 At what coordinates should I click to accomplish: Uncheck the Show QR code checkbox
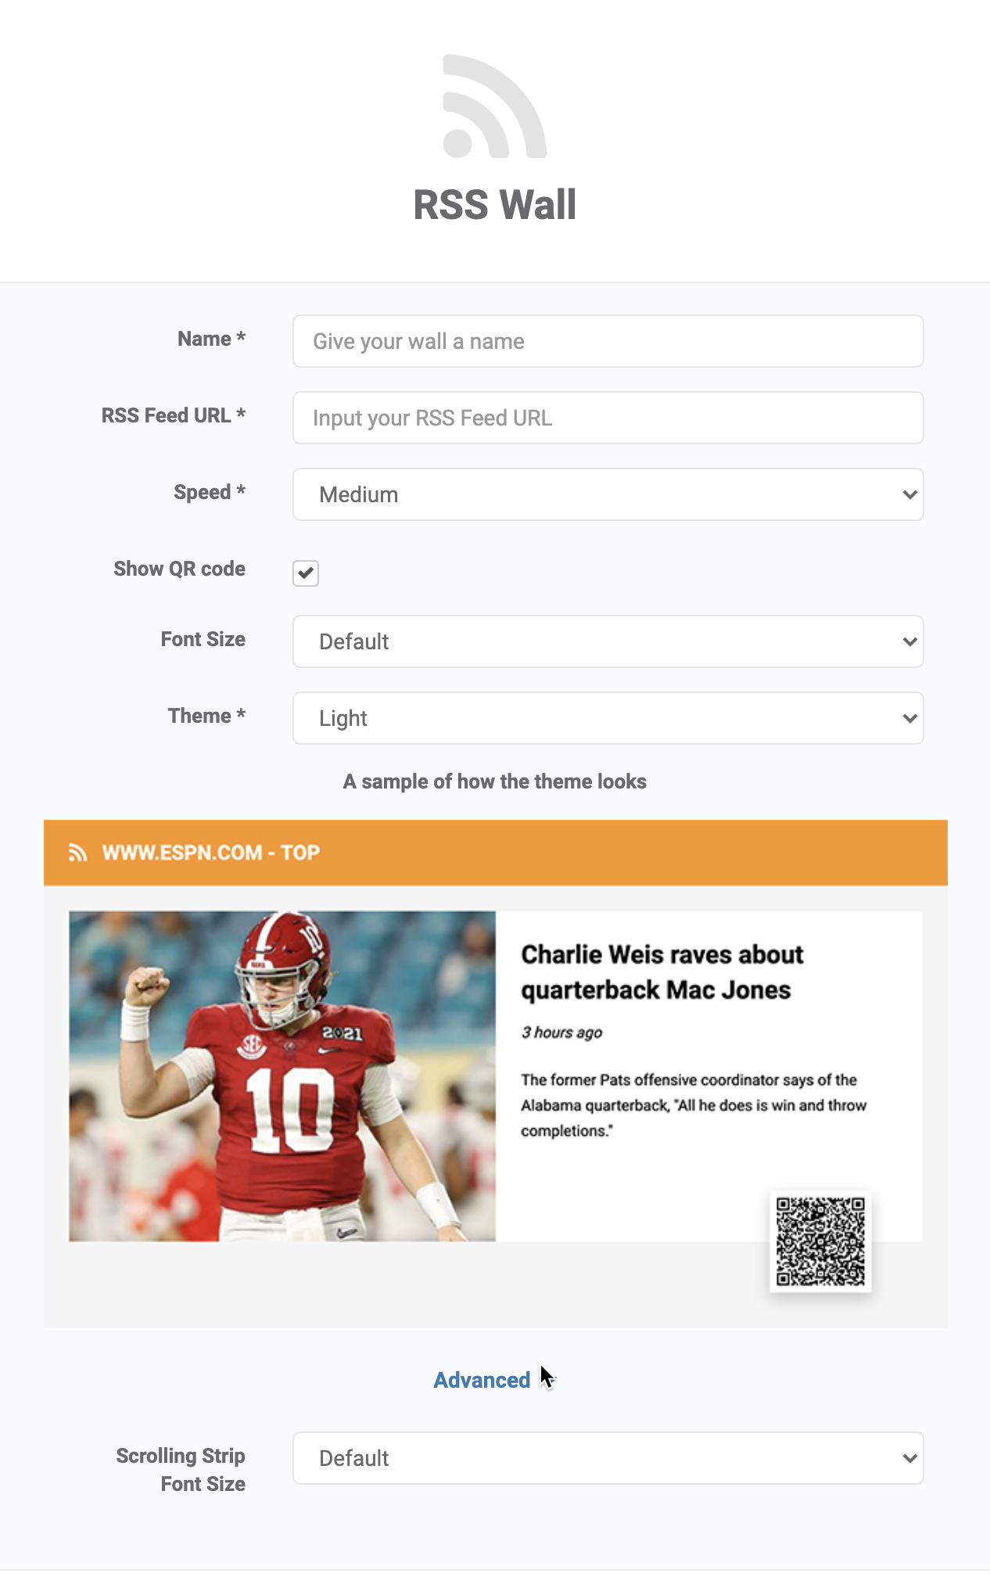pos(306,573)
